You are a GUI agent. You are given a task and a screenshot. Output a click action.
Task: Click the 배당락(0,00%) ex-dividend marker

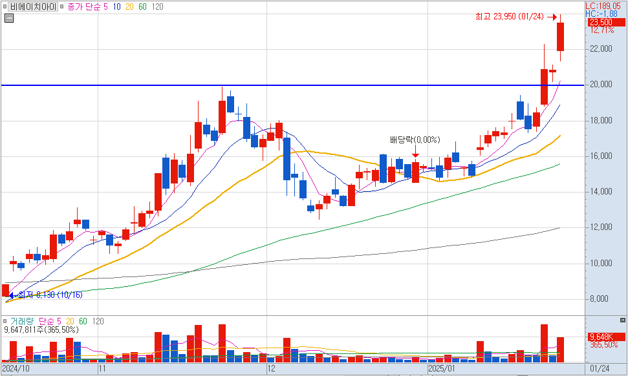click(415, 140)
